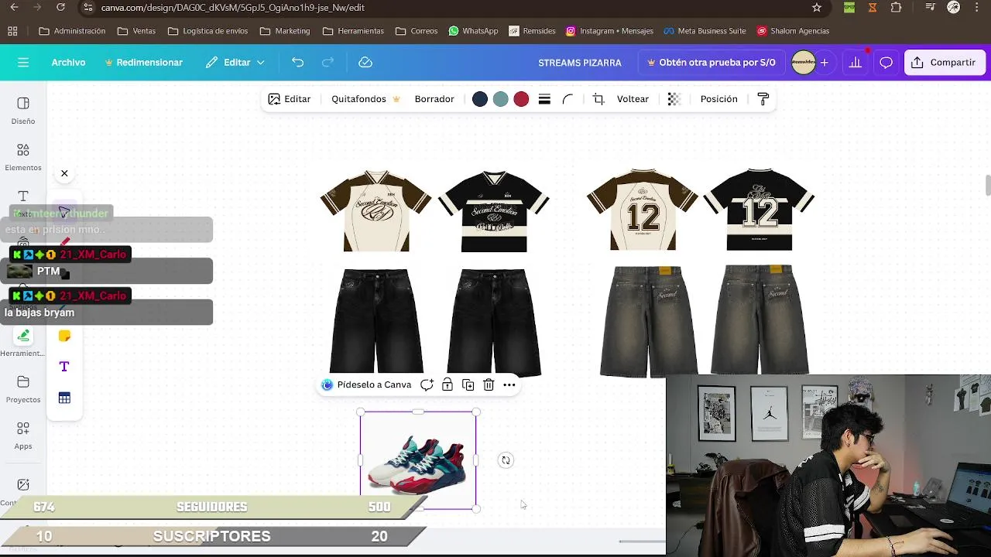Add collaborator with plus icon
This screenshot has width=991, height=557.
[x=825, y=63]
